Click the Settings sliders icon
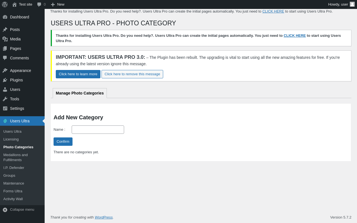This screenshot has height=223, width=357. [5, 108]
